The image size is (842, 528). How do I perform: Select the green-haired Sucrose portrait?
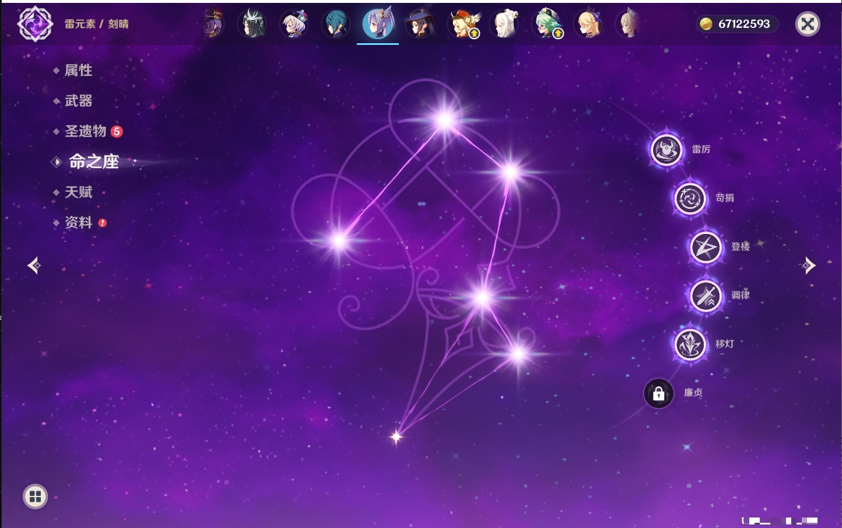547,24
